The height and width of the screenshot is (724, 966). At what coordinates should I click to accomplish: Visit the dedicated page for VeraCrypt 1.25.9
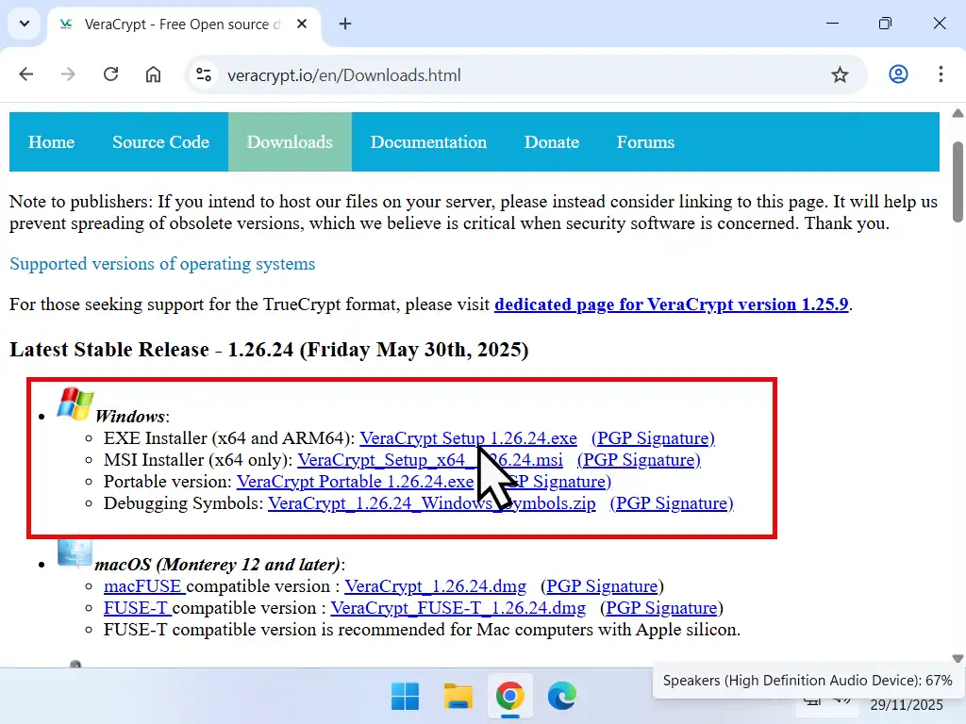coord(672,304)
